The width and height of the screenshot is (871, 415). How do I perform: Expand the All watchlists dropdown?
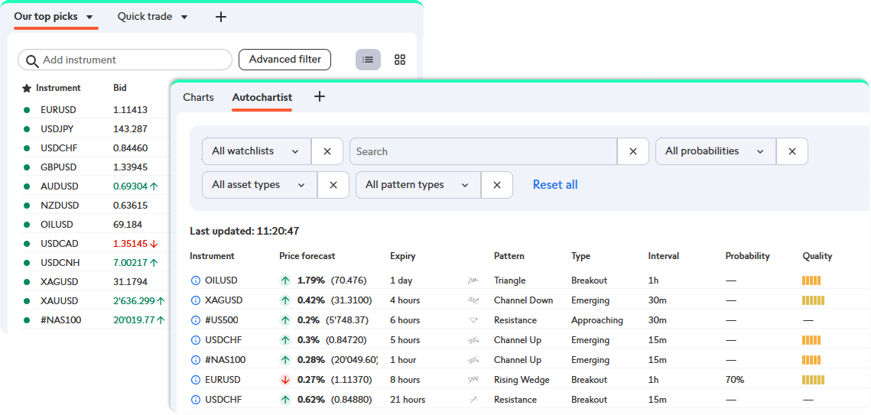pos(256,151)
